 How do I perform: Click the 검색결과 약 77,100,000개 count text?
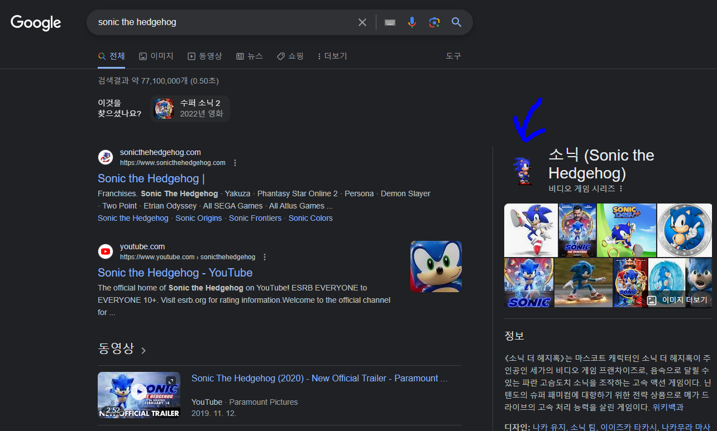tap(158, 81)
